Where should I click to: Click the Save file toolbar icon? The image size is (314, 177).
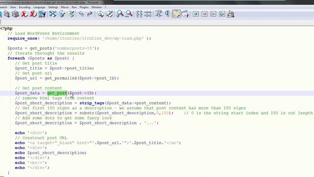click(7, 14)
